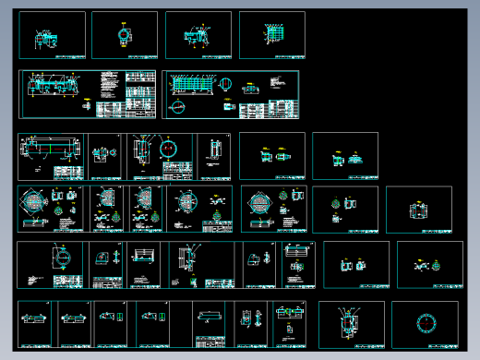Screen dimensions: 480x360
Task: Click the round baffle sheet with title block table
Action: (x=199, y=209)
